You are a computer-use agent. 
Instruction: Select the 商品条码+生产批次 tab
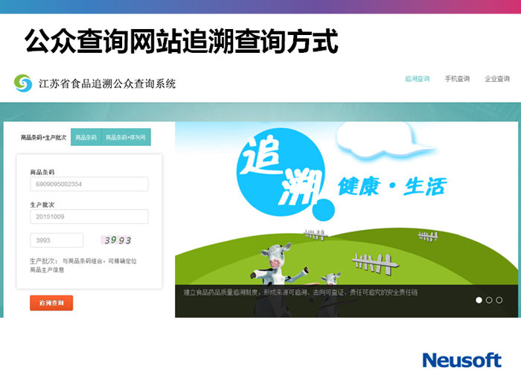(43, 137)
